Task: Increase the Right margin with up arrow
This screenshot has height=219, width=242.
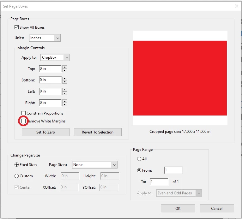Action: (65, 101)
